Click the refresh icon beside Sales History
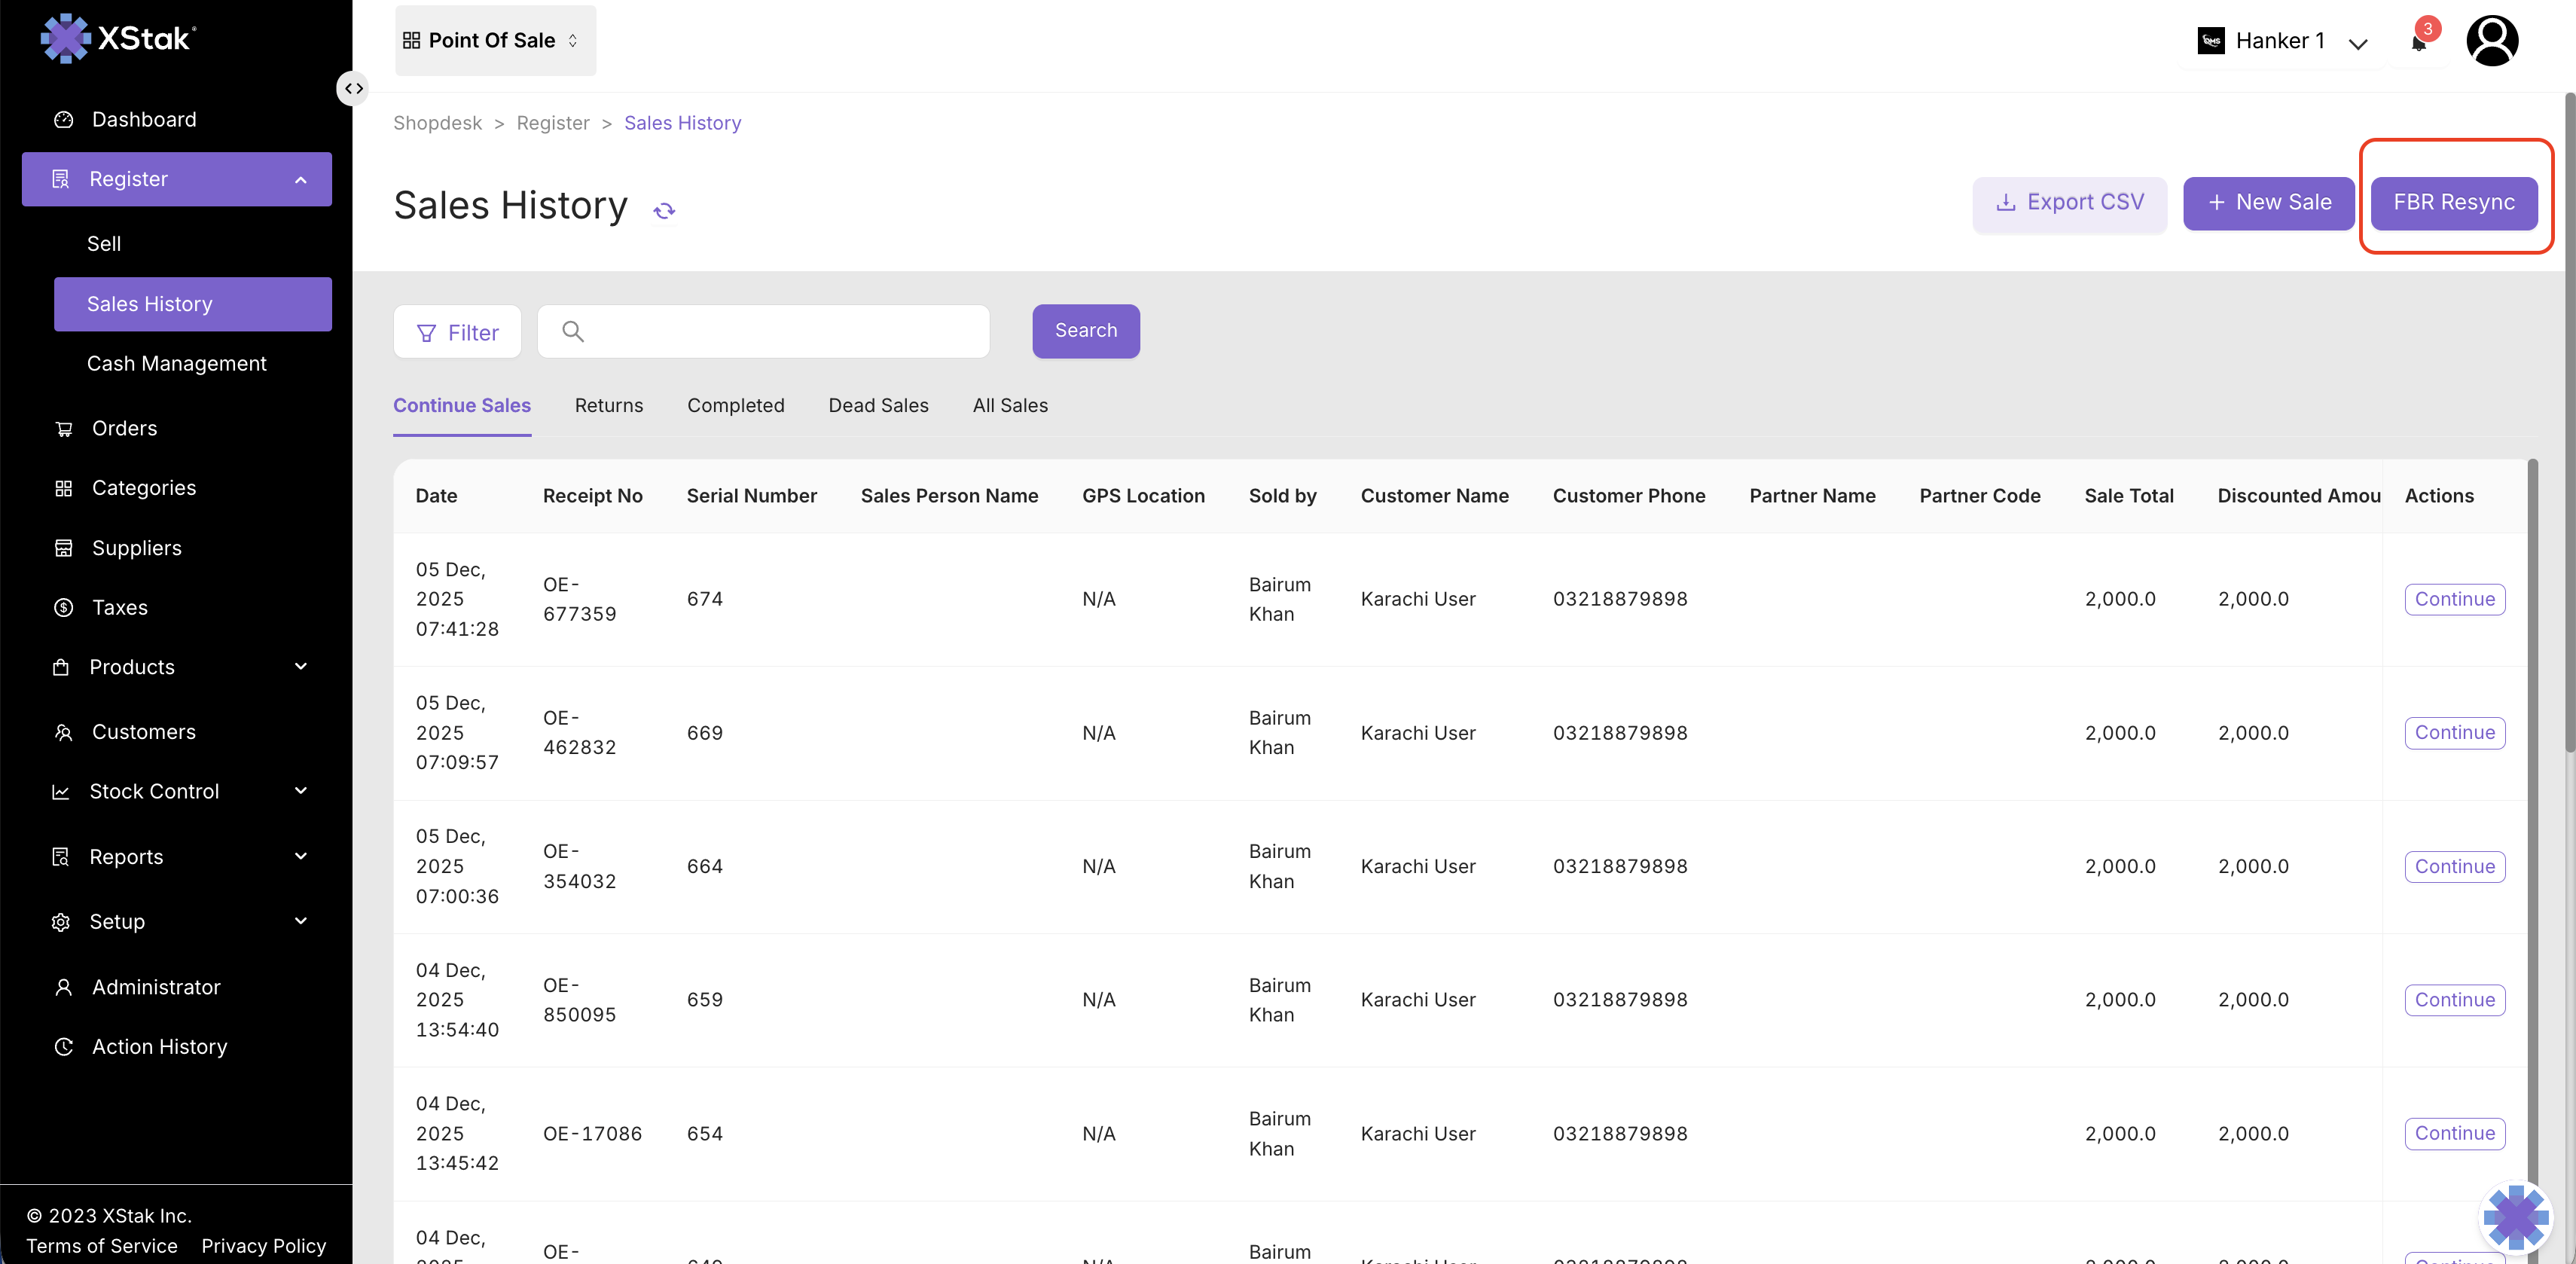2576x1264 pixels. tap(664, 210)
